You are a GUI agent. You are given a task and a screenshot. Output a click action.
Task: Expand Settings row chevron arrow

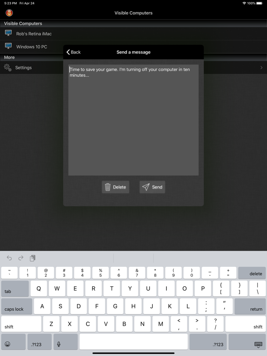[x=261, y=68]
